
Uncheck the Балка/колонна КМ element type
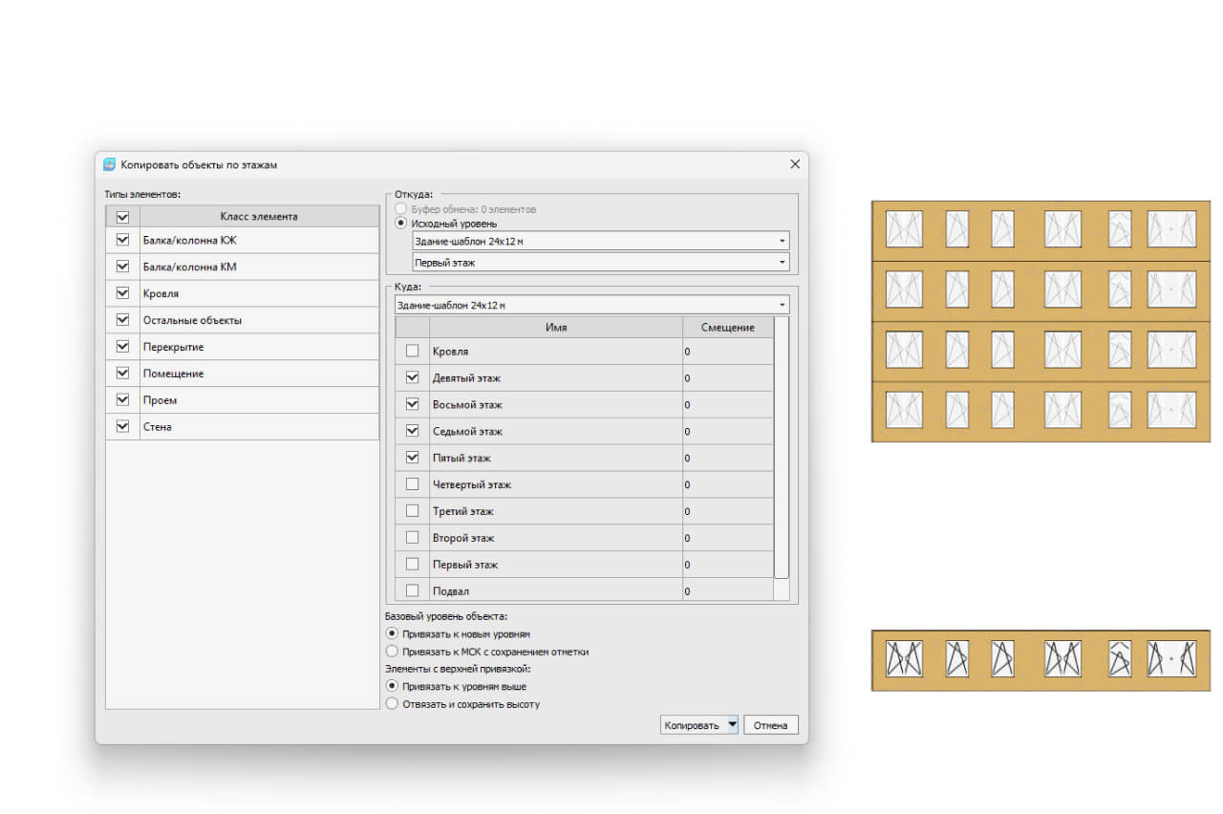pyautogui.click(x=122, y=267)
